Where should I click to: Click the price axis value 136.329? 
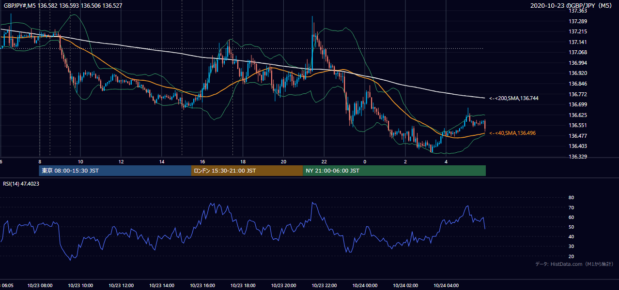click(x=578, y=157)
